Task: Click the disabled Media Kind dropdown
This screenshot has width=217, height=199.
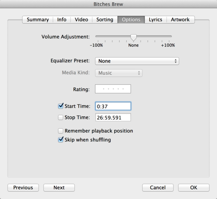Action: [119, 73]
